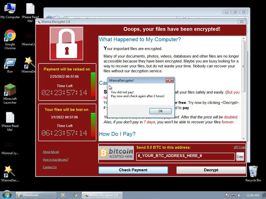Switch to Downloads taskbar window

[36, 195]
